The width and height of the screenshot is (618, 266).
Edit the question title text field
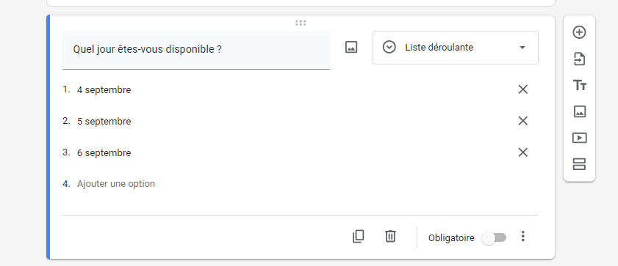point(196,50)
